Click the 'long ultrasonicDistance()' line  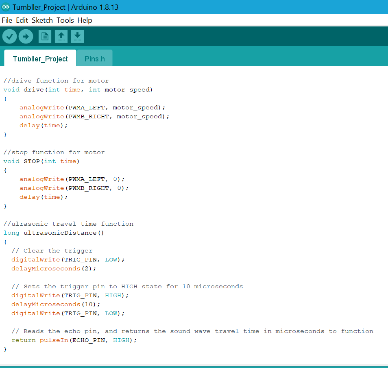coord(54,233)
